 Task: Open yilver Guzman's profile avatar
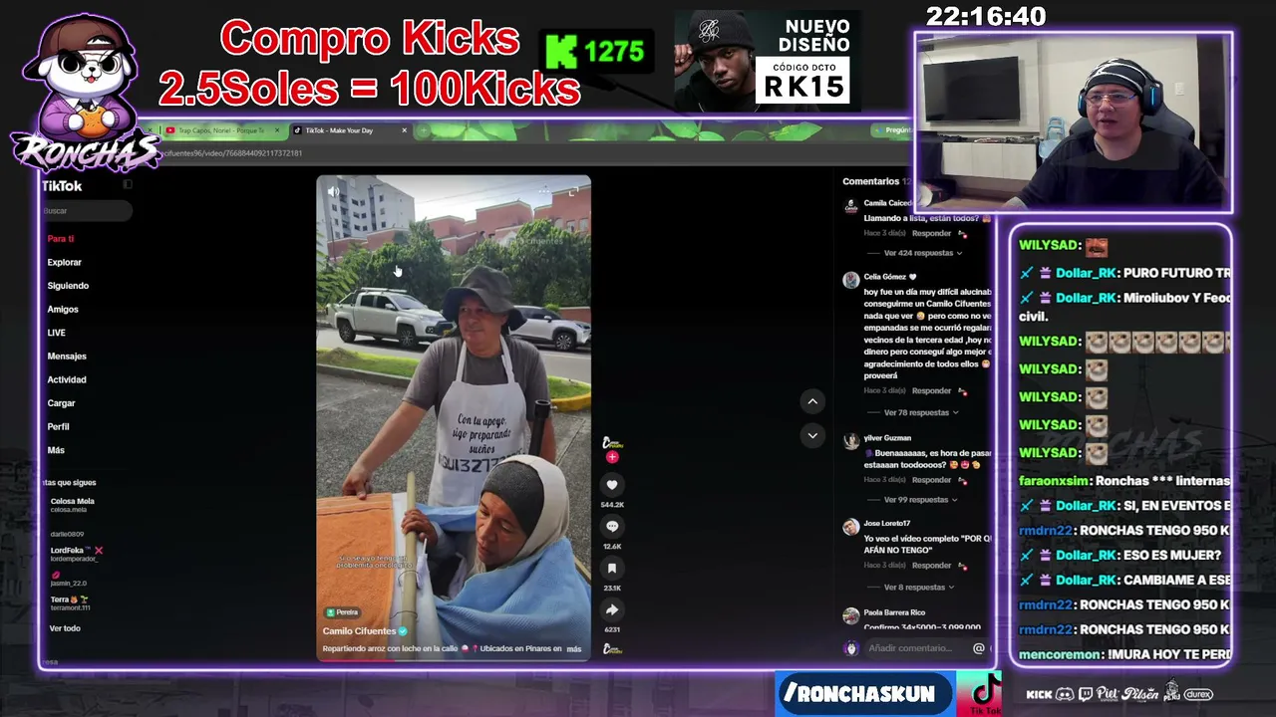click(850, 441)
